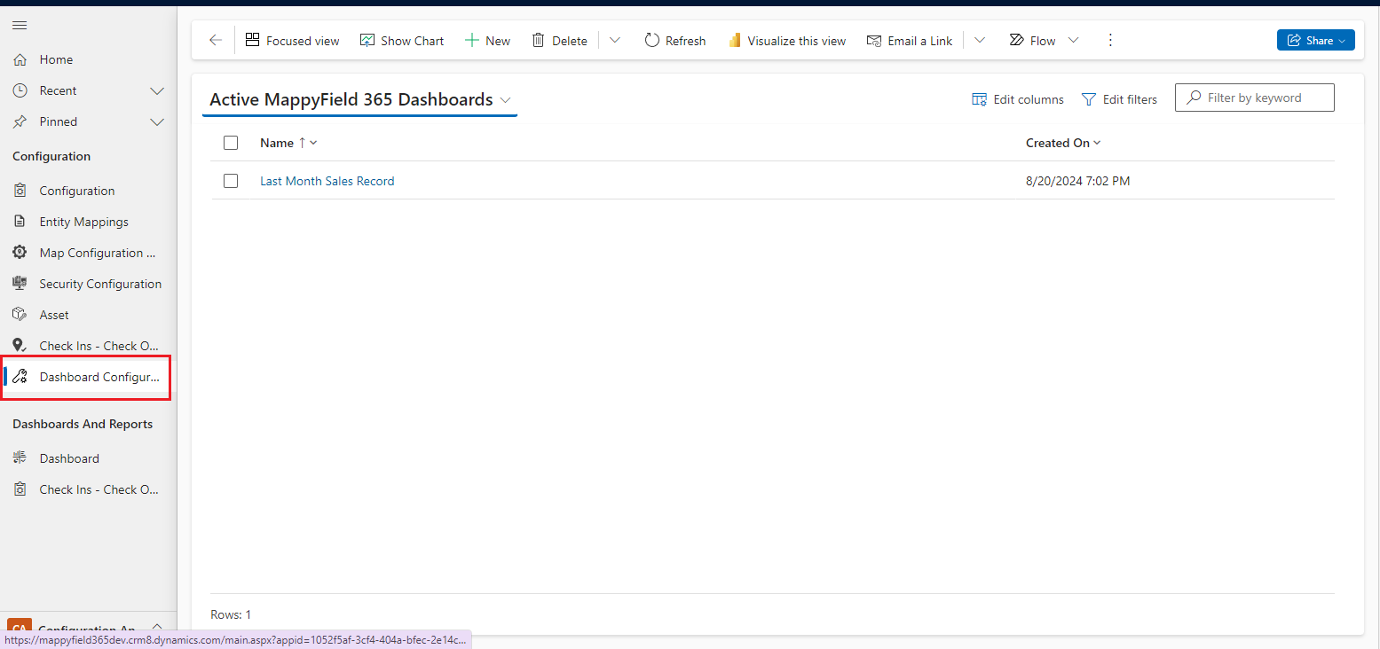Expand the Recent items chevron
The image size is (1380, 649).
157,90
